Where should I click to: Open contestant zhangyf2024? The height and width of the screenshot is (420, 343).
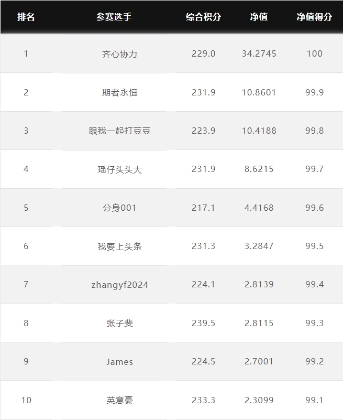pyautogui.click(x=119, y=285)
